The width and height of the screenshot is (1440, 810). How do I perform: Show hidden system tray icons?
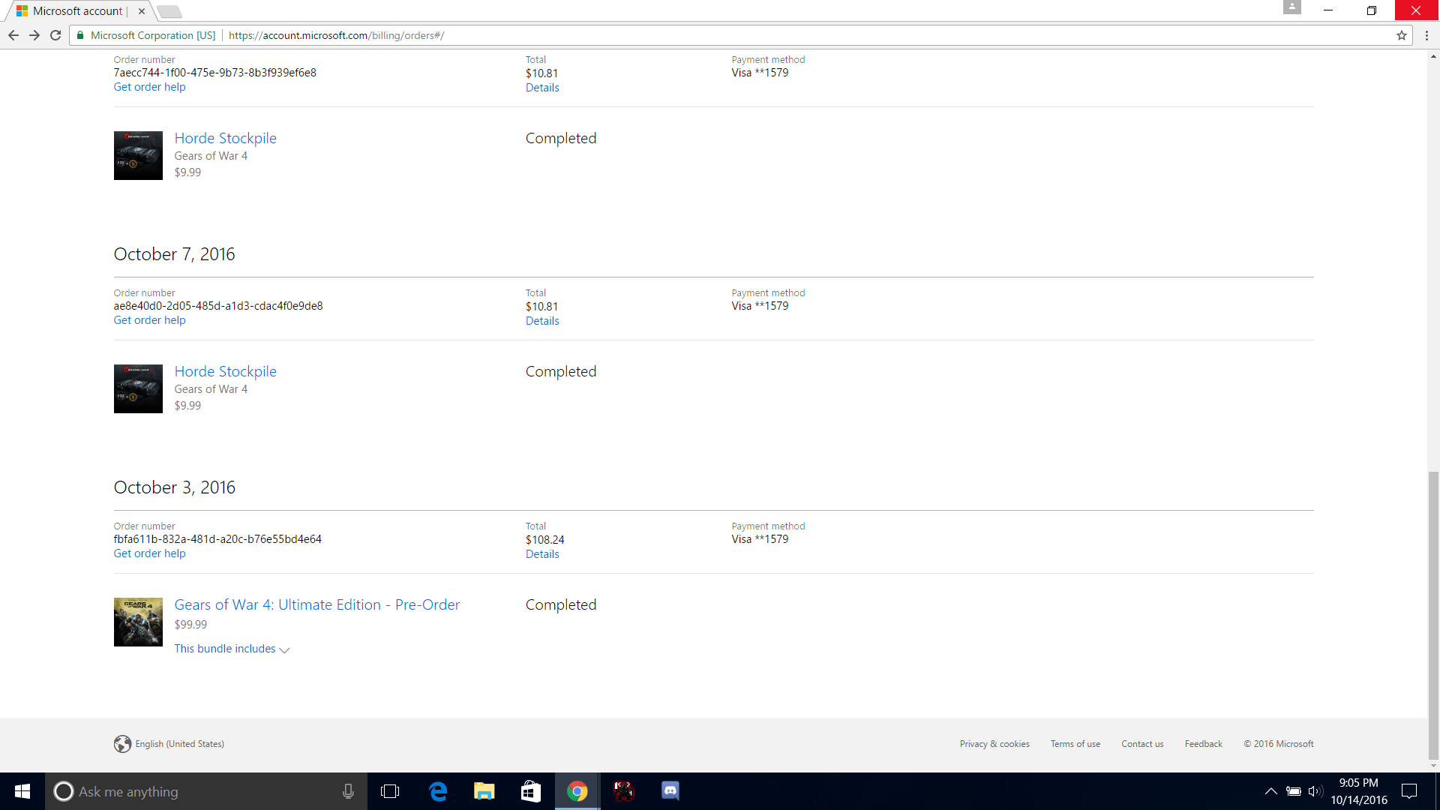click(x=1271, y=791)
